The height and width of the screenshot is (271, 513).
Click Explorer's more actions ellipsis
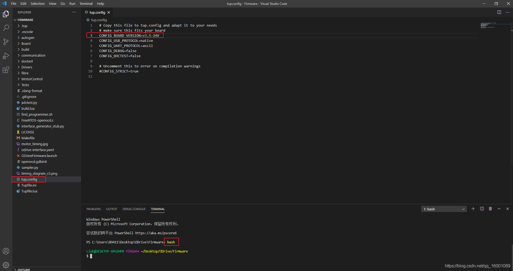pyautogui.click(x=74, y=12)
